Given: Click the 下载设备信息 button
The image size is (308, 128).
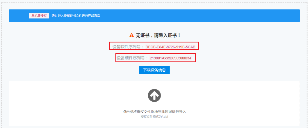Looking at the screenshot, I should pos(154,70).
